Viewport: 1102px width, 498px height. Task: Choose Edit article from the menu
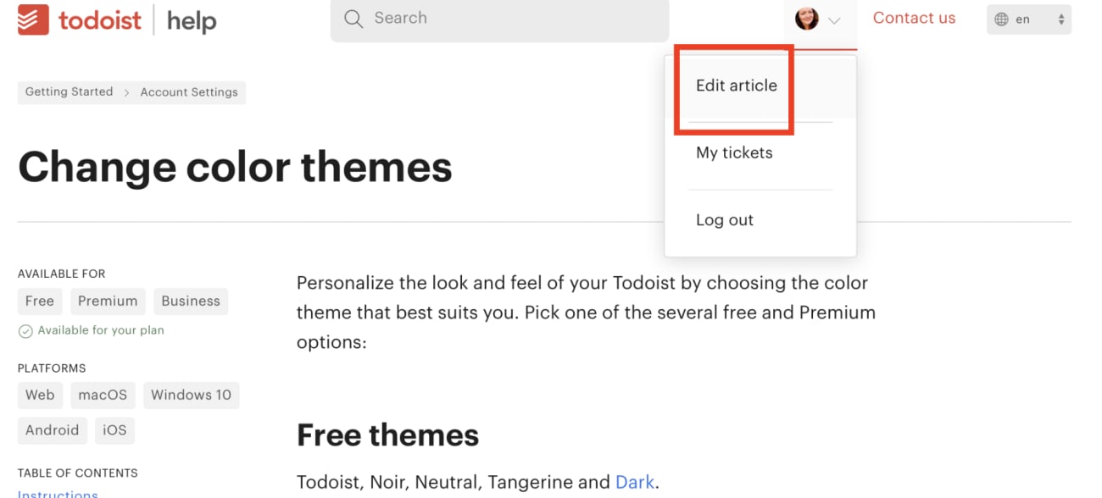pos(736,86)
